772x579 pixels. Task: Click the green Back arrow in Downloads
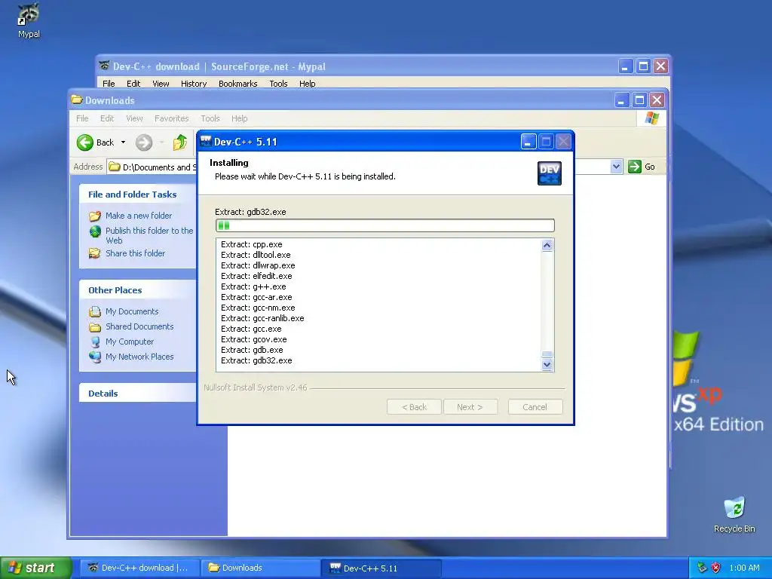pos(84,142)
